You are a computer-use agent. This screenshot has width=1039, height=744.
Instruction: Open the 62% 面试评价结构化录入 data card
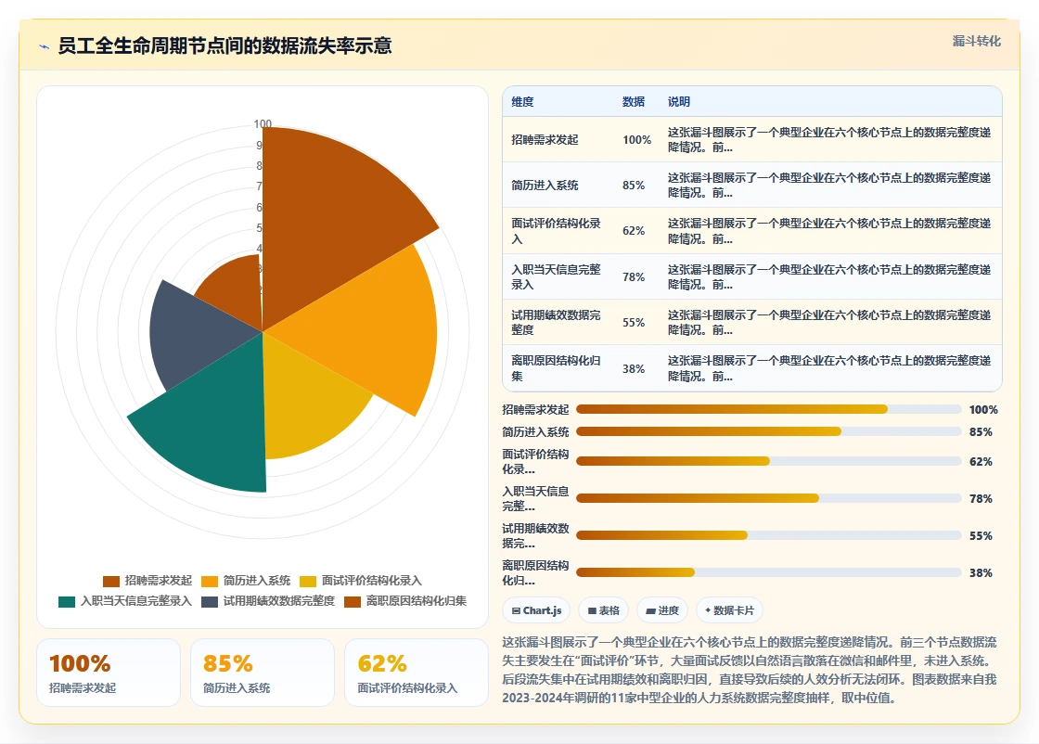coord(417,673)
